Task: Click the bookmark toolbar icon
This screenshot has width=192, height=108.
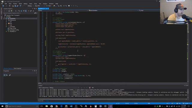Action: 69,6
